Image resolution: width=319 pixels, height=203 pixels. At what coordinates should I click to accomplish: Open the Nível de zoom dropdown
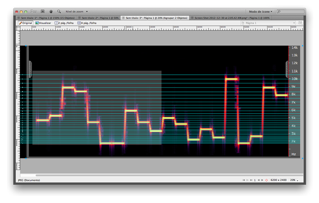click(76, 11)
